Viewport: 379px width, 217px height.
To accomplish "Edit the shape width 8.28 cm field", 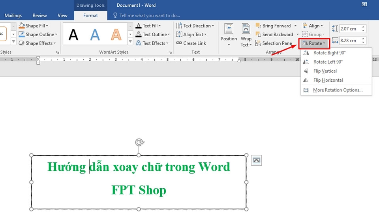I will pos(350,41).
